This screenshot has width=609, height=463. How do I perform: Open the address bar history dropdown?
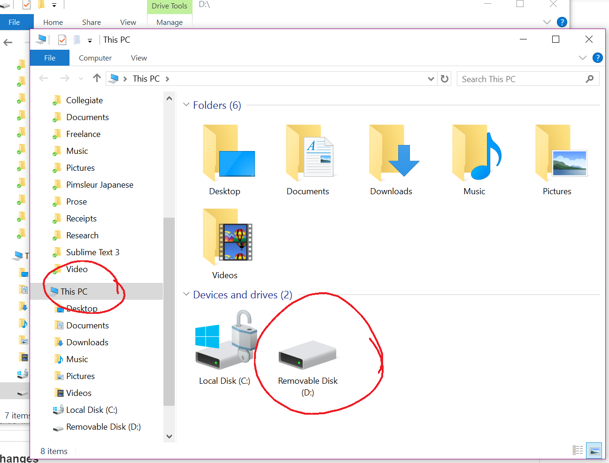pyautogui.click(x=431, y=79)
